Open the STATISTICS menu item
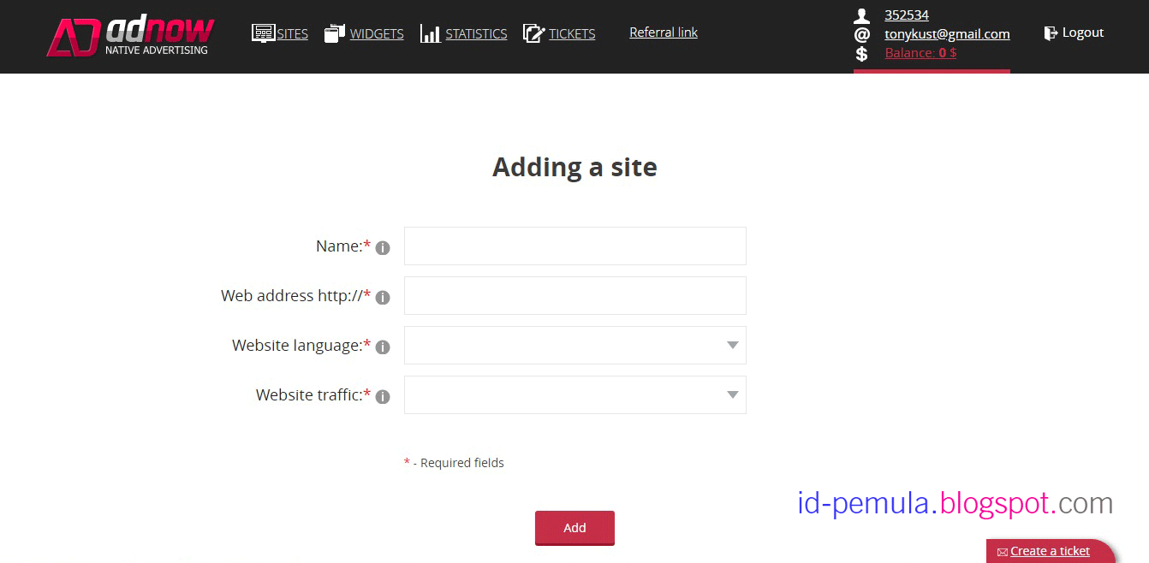The height and width of the screenshot is (563, 1149). [x=476, y=34]
